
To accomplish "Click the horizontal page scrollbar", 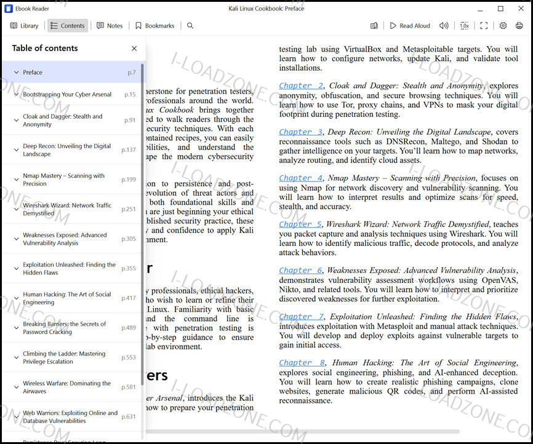I will coord(303,432).
